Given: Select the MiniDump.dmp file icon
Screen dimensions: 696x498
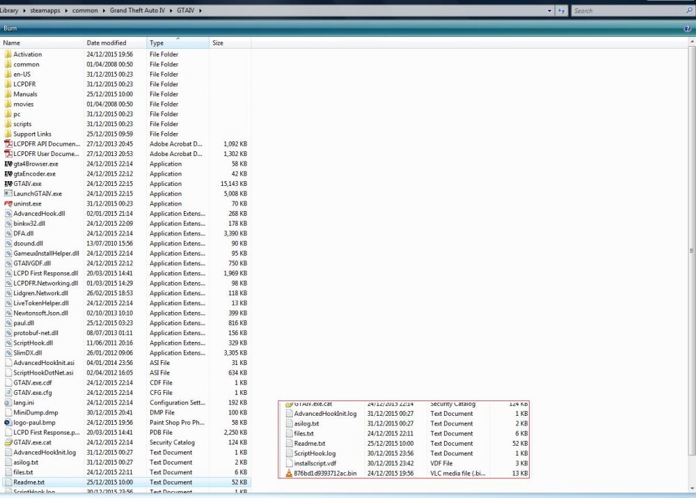Looking at the screenshot, I should click(x=8, y=413).
